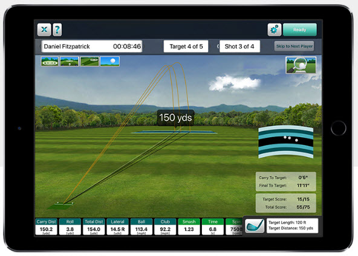Select the Smash factor data tile
358x256 pixels.
(189, 227)
